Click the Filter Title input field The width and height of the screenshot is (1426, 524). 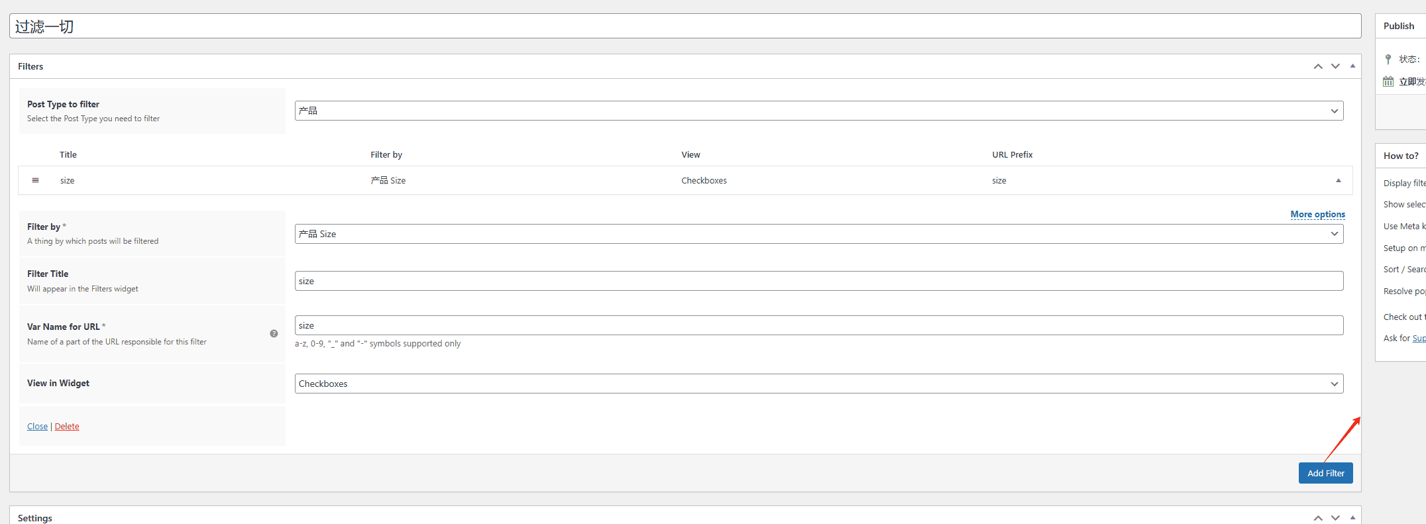pyautogui.click(x=819, y=281)
